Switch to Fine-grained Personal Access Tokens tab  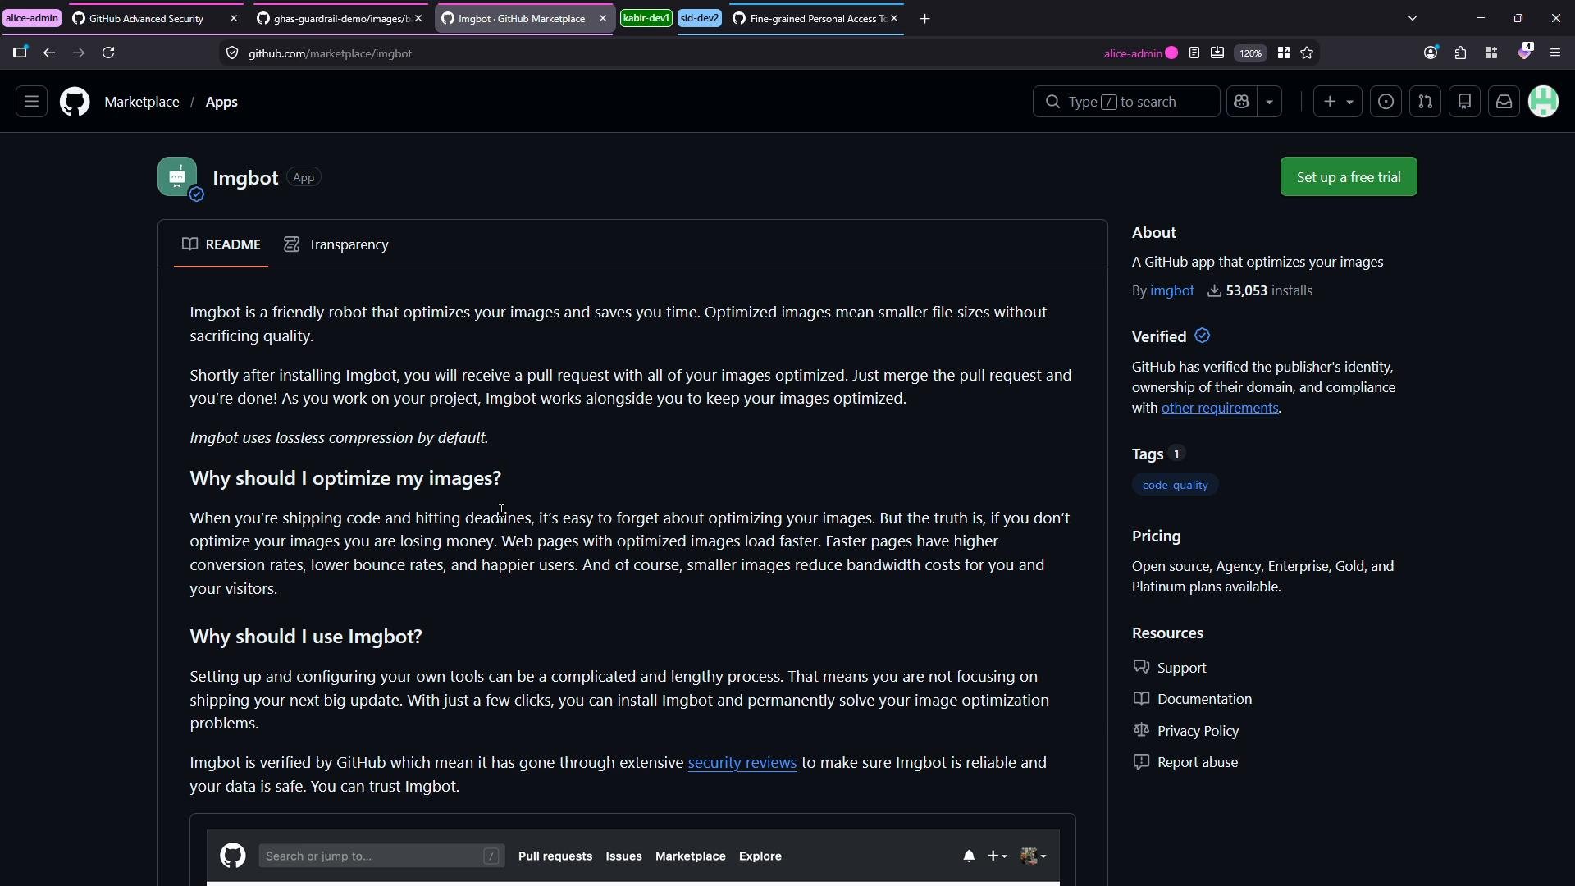[x=815, y=18]
